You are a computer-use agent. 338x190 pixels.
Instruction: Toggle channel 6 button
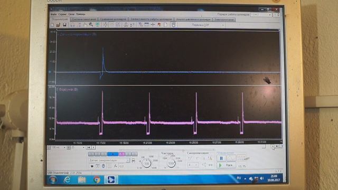(x=128, y=154)
